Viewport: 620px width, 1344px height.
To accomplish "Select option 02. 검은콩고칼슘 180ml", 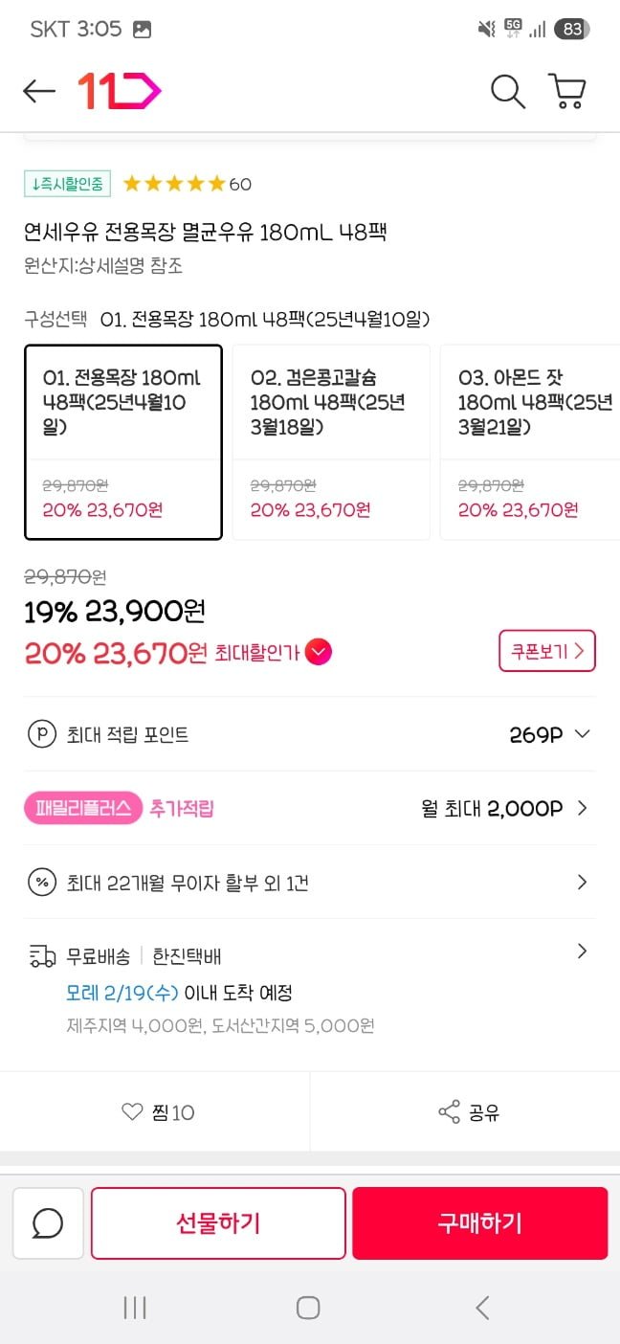I will 330,442.
